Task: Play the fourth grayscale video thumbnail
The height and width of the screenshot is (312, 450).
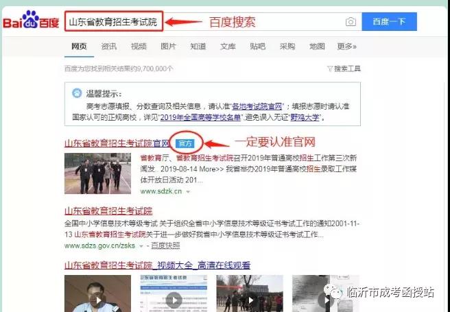Action: point(325,293)
